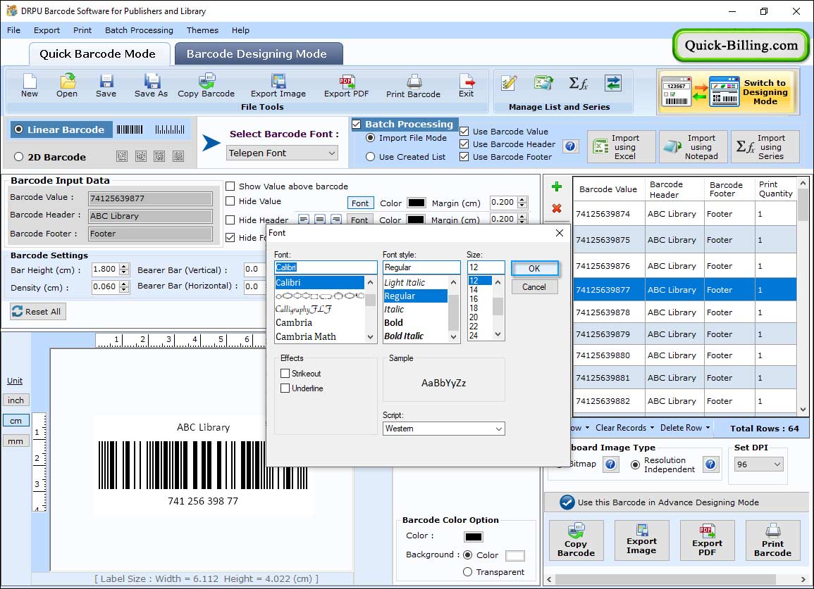Enable Show Value above barcode
Viewport: 814px width, 589px height.
[230, 186]
